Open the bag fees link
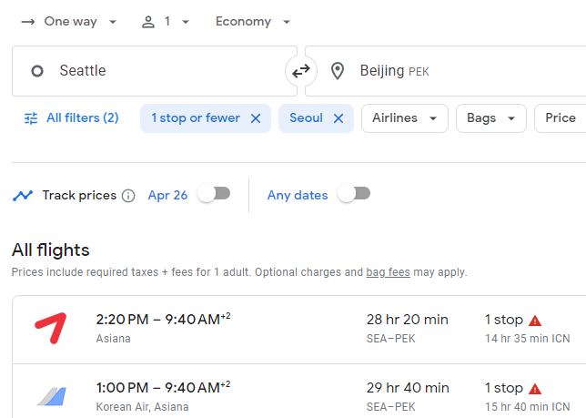This screenshot has width=586, height=418. pyautogui.click(x=388, y=272)
